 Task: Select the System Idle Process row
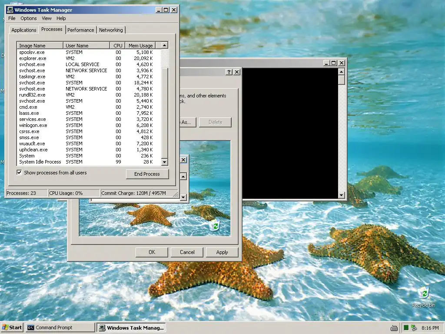pos(89,162)
